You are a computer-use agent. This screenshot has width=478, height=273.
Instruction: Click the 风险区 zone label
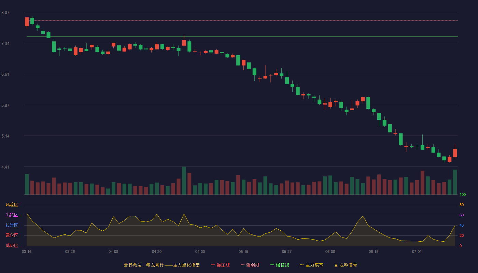point(12,205)
